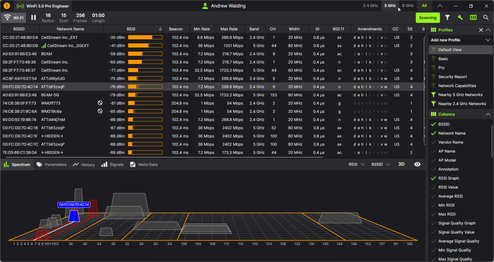Switch to the Signals tab

point(112,164)
